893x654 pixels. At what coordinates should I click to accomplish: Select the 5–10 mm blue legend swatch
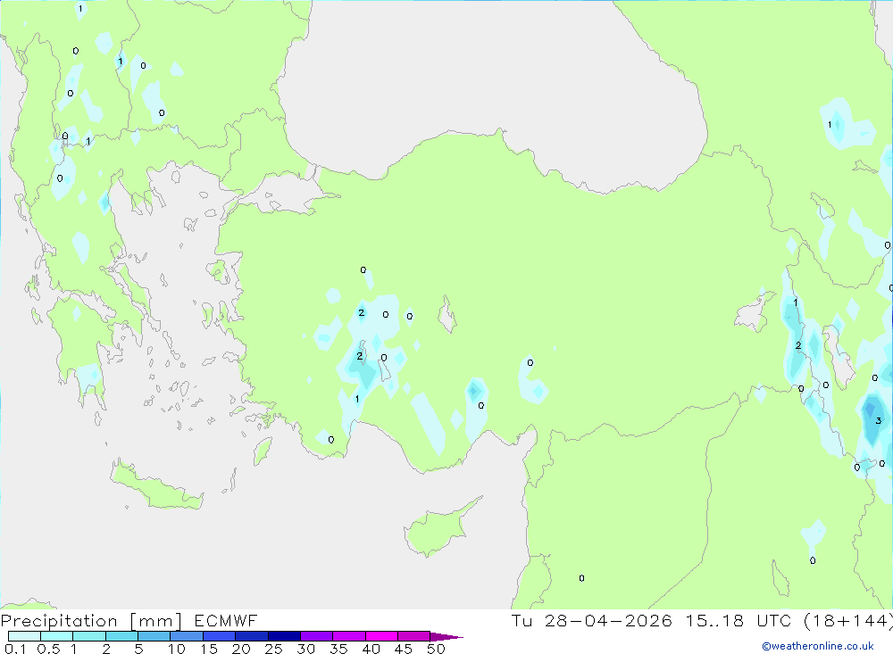(154, 636)
